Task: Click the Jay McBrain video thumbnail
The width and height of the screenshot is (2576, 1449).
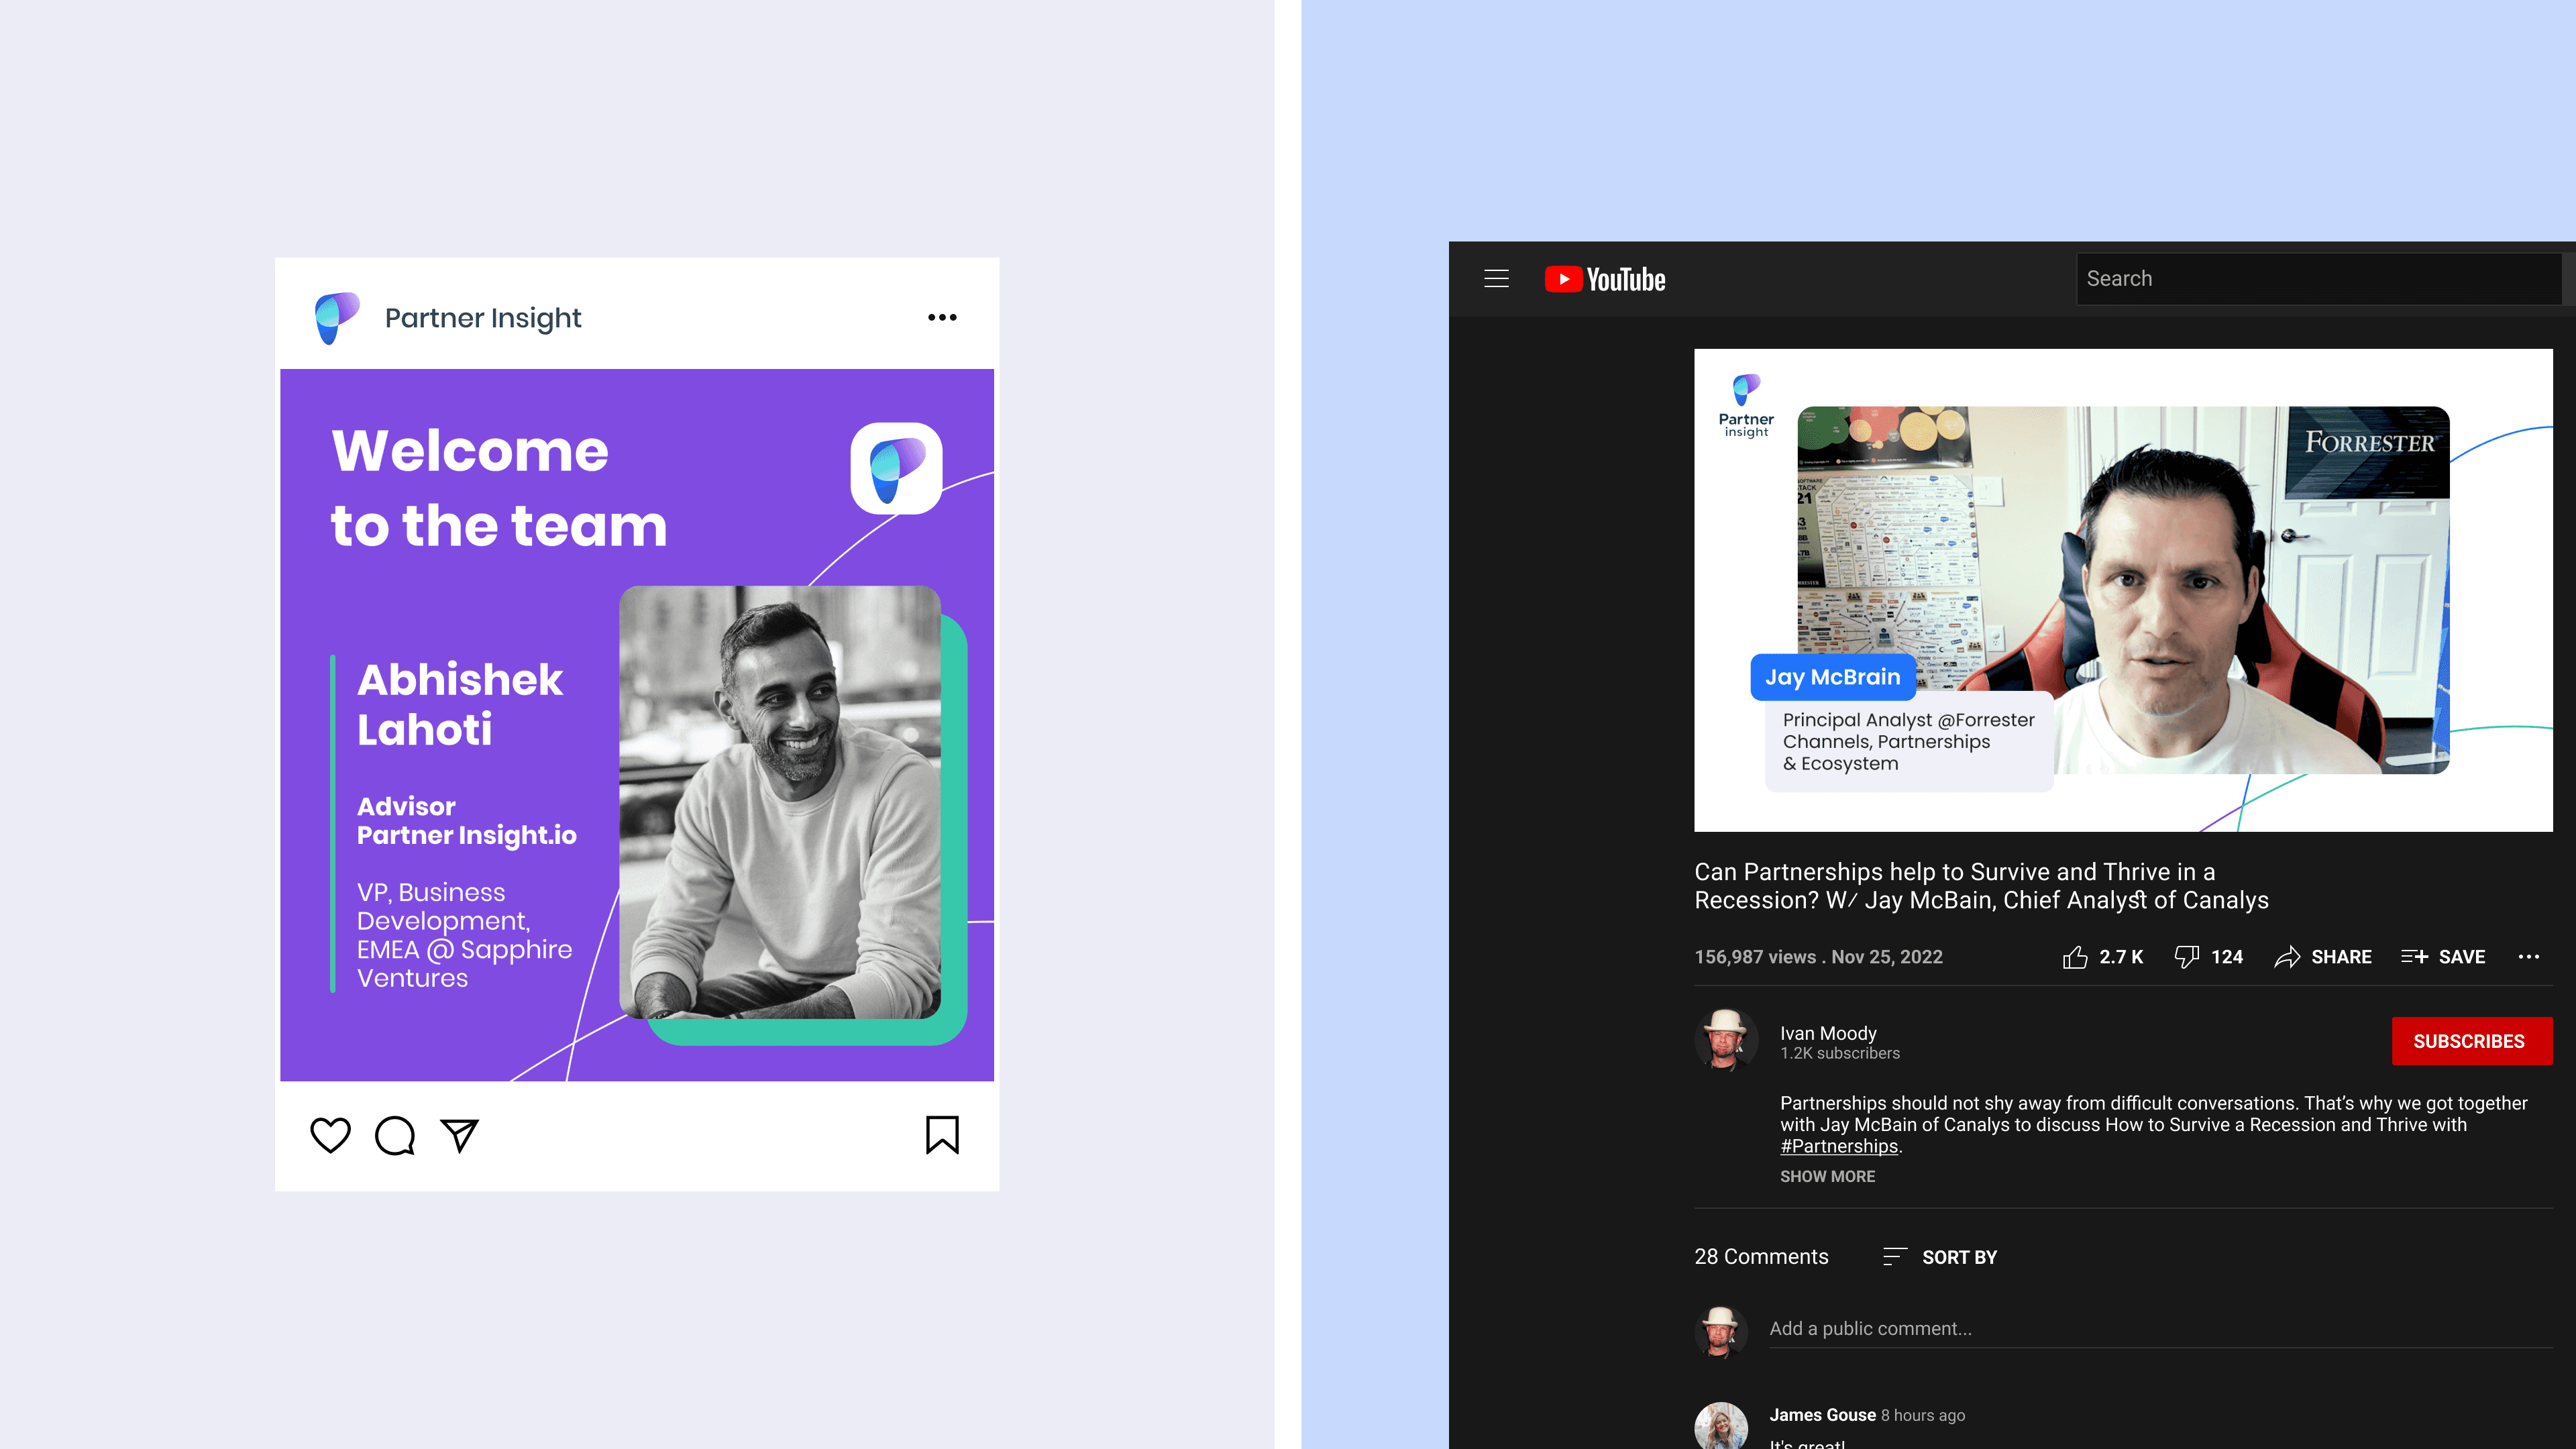Action: [x=2122, y=590]
